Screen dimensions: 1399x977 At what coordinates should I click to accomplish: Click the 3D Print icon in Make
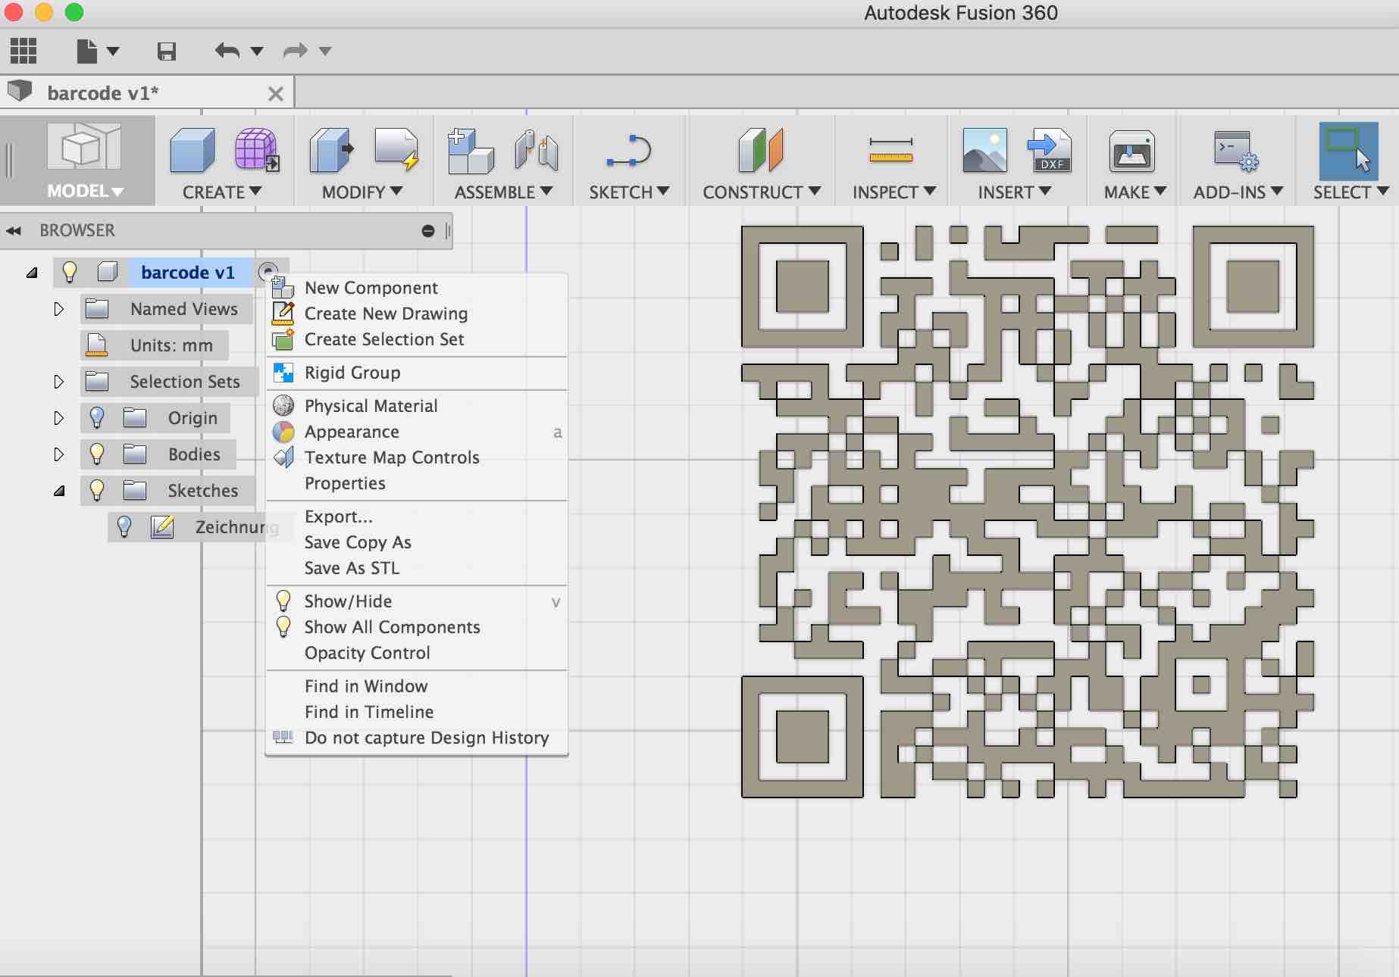coord(1131,150)
